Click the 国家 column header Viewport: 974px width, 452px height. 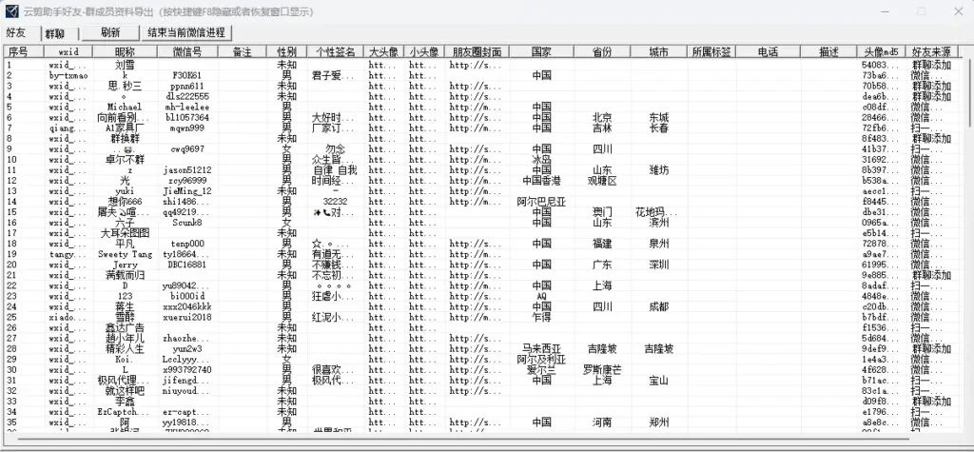pos(541,51)
